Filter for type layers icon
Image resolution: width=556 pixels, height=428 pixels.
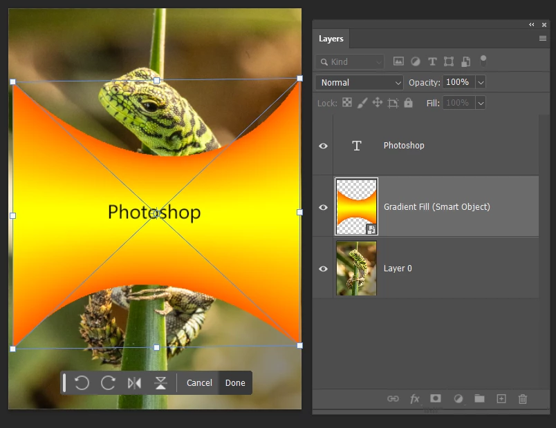click(x=432, y=61)
